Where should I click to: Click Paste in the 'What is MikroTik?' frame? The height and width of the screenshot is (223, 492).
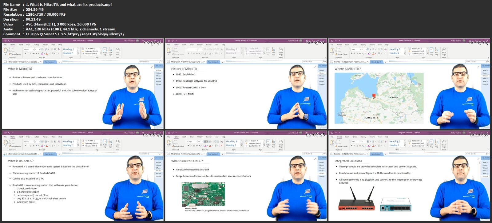pos(6,51)
